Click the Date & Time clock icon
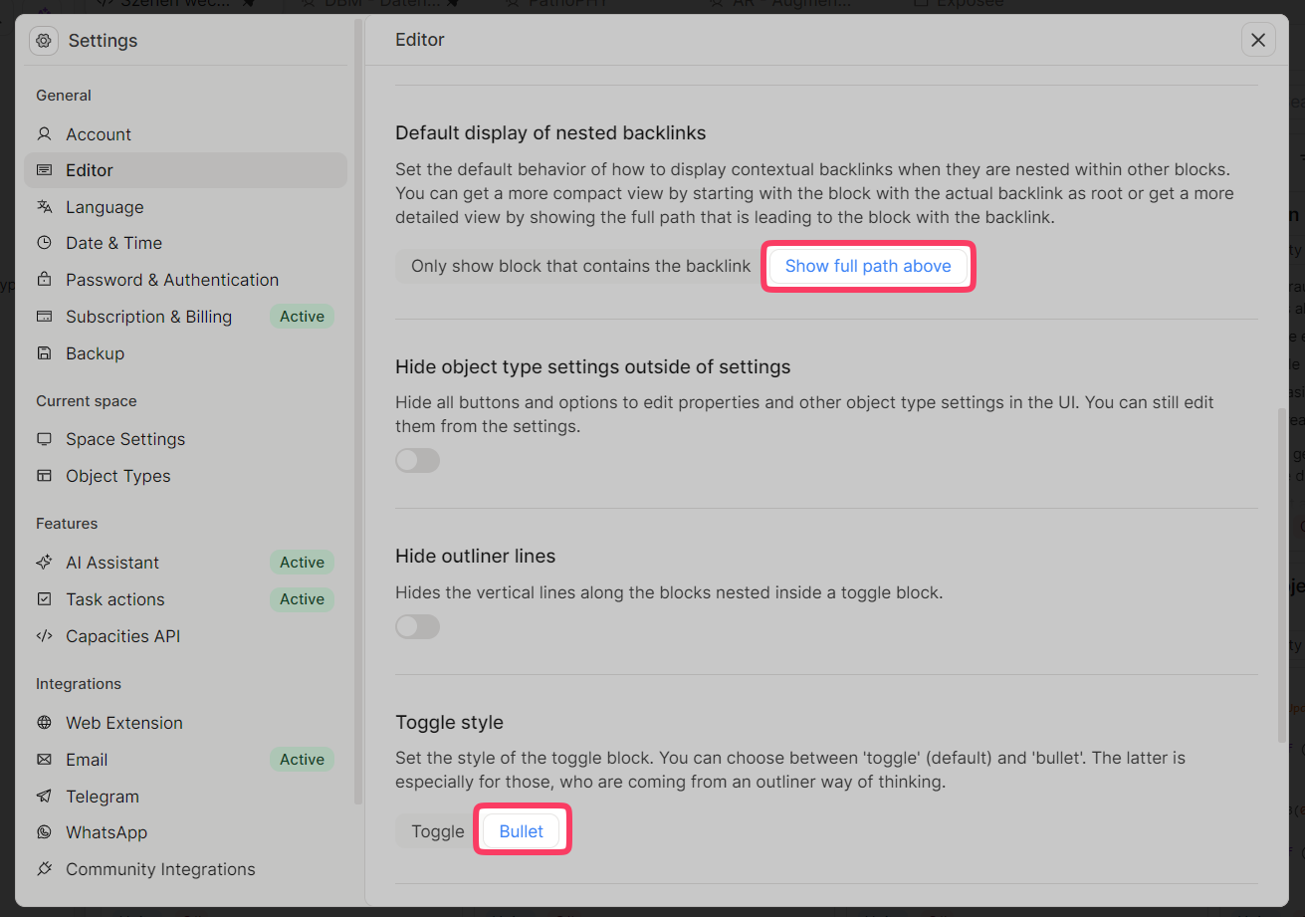 44,243
